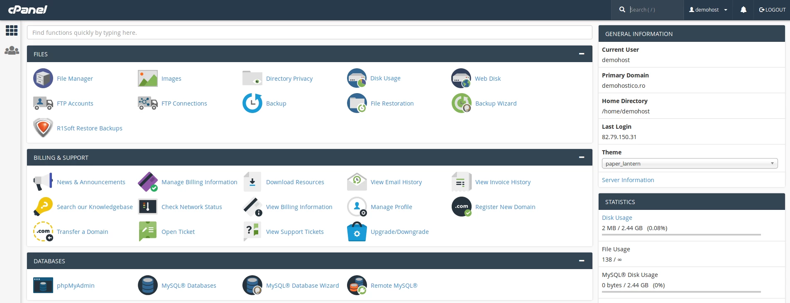Expand the demohost user menu
Viewport: 790px width, 303px height.
point(708,10)
